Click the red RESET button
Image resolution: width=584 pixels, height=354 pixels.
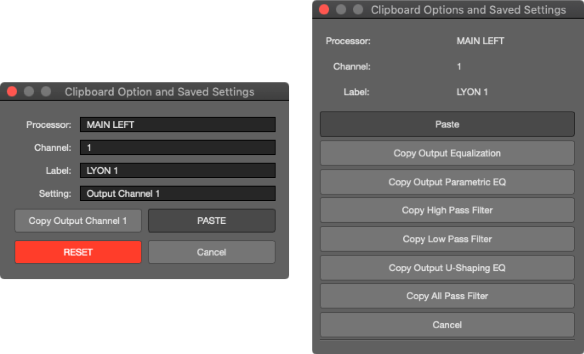(x=78, y=252)
